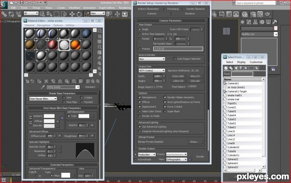The image size is (291, 183).
Task: Click the Diffuse color swatch
Action: [49, 121]
